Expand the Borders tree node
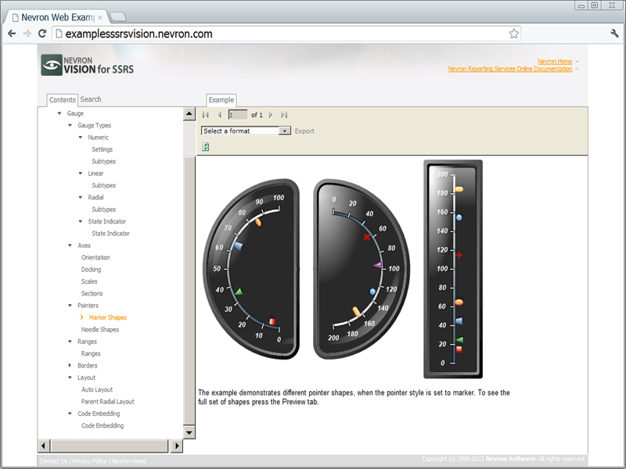626x469 pixels. 70,365
